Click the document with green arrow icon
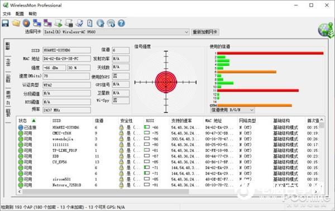The width and height of the screenshot is (335, 211). [x=58, y=23]
